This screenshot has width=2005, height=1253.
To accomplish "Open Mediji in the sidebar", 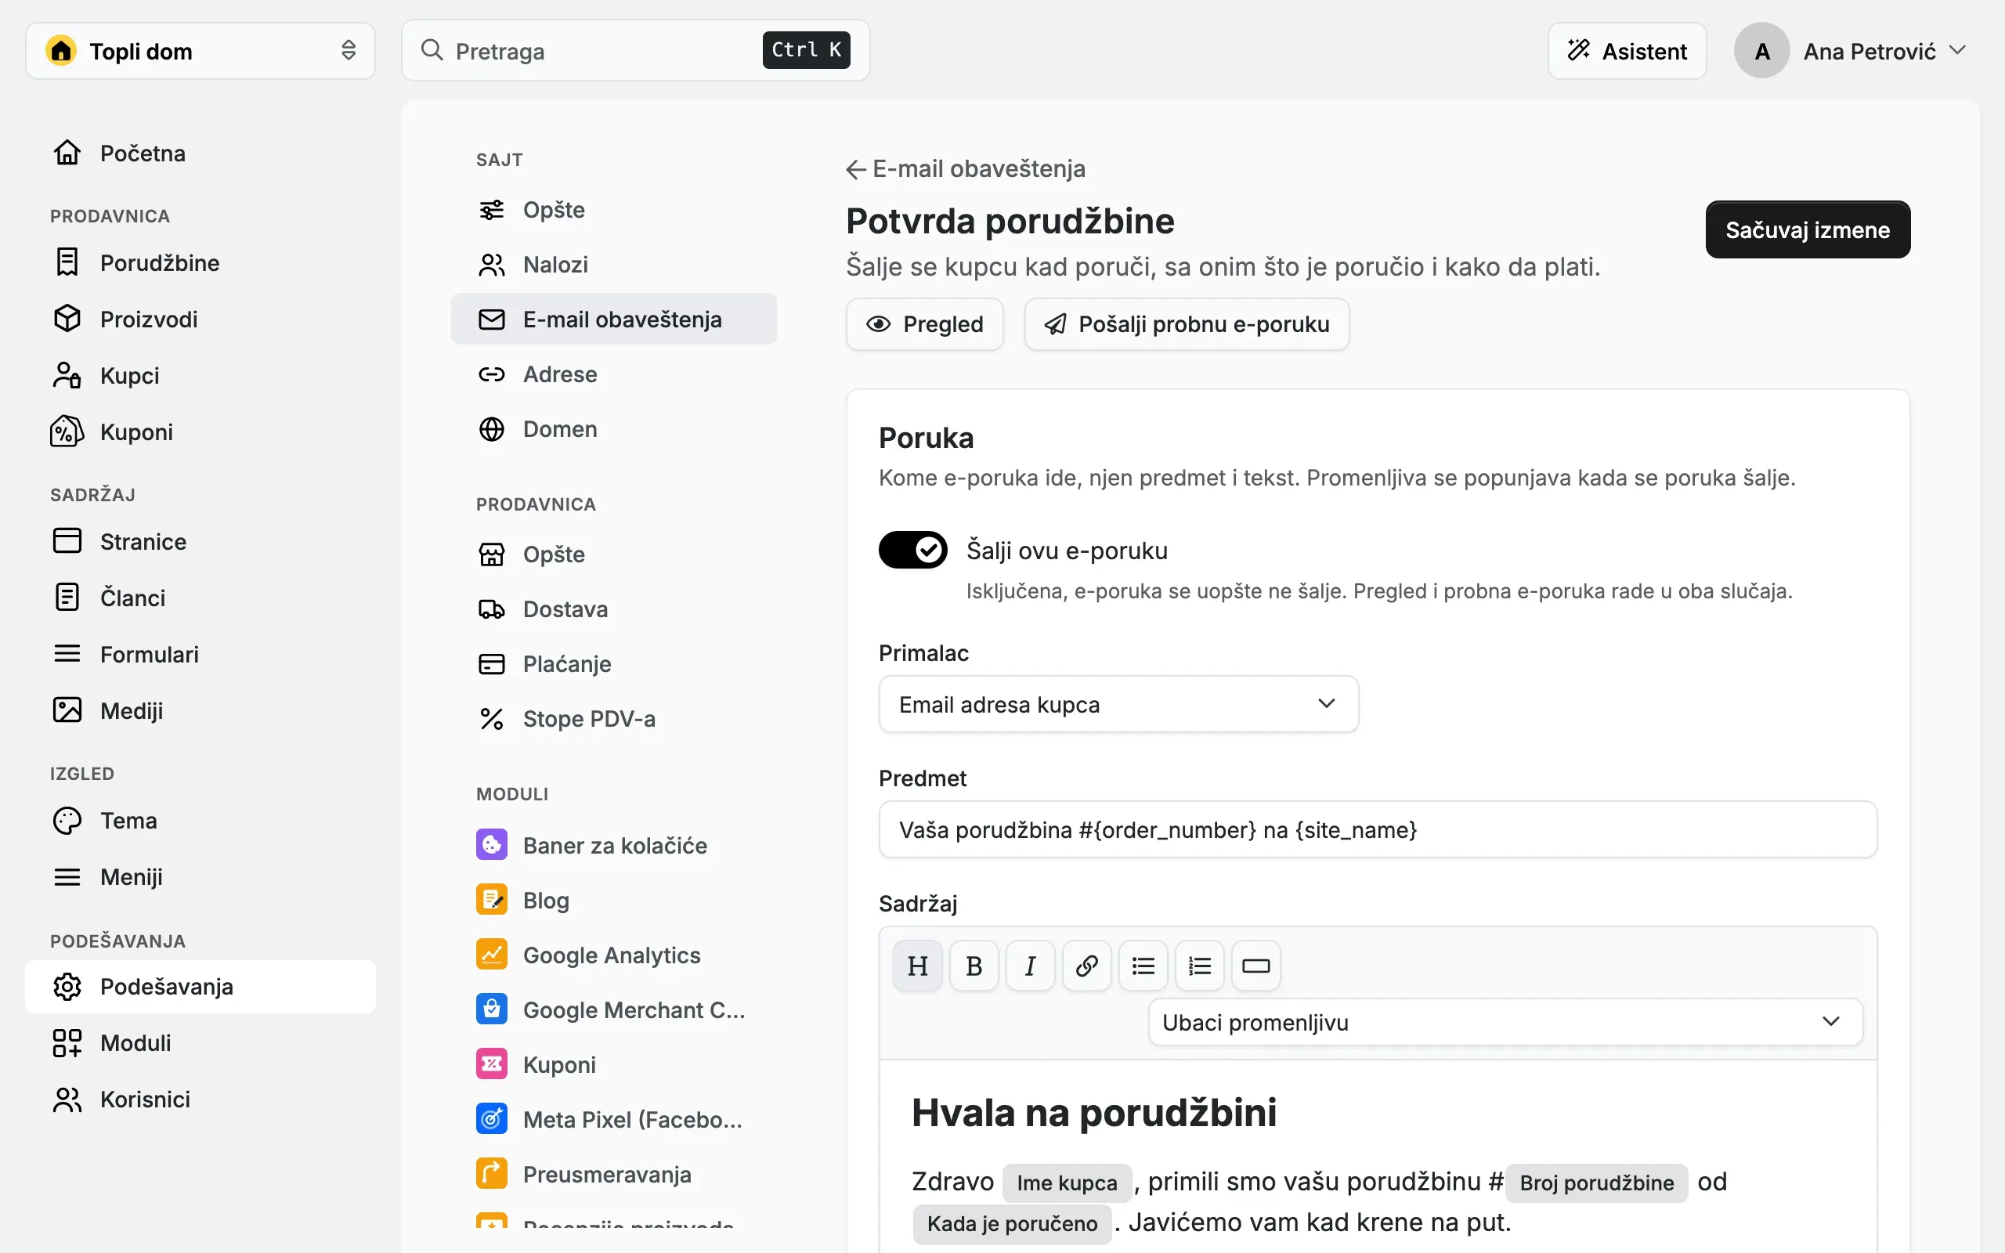I will pyautogui.click(x=200, y=710).
